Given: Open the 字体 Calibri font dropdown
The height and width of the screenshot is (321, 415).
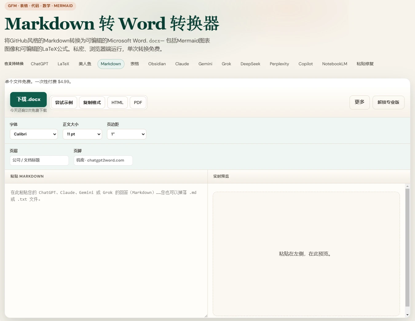Looking at the screenshot, I should [34, 134].
